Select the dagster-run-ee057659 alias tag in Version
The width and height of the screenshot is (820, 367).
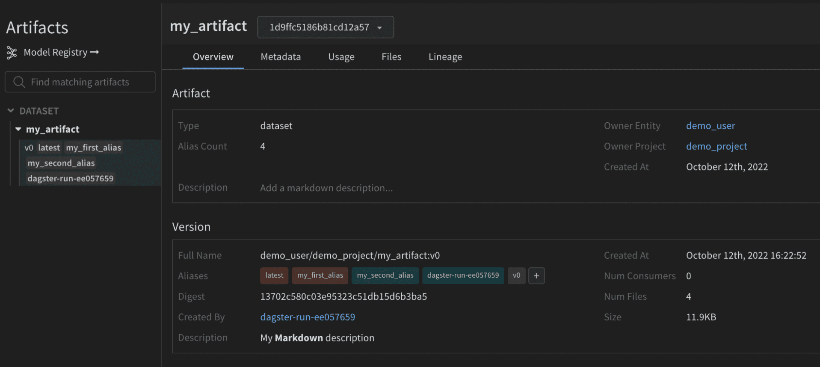[x=463, y=275]
